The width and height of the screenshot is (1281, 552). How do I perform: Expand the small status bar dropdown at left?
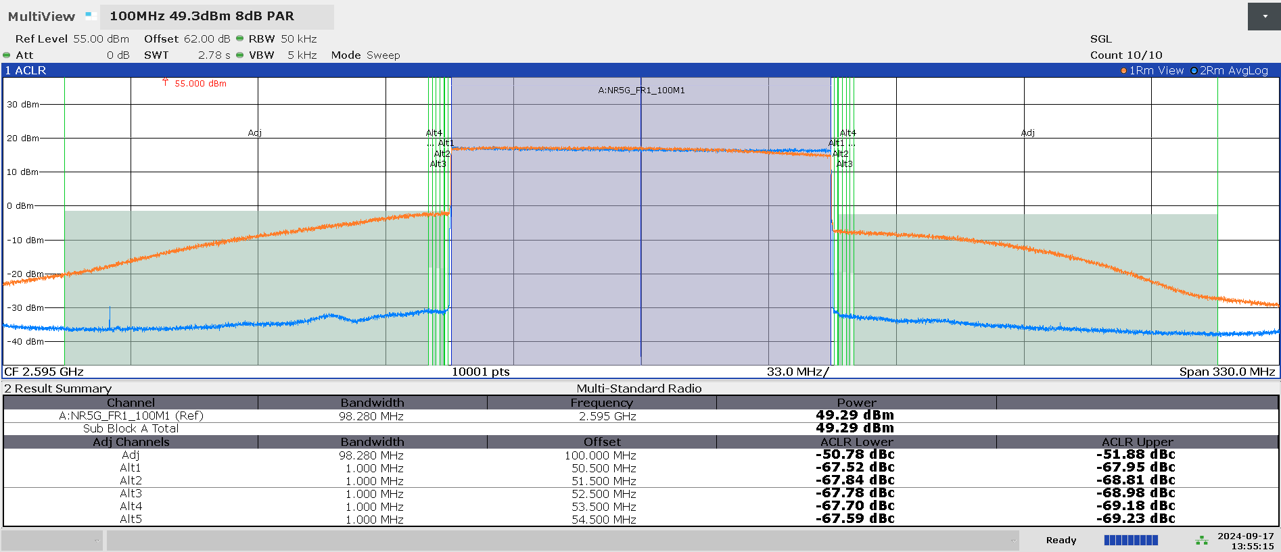tap(97, 541)
